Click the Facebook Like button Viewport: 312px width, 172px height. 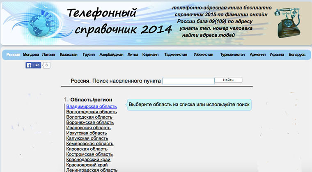[x=33, y=65]
